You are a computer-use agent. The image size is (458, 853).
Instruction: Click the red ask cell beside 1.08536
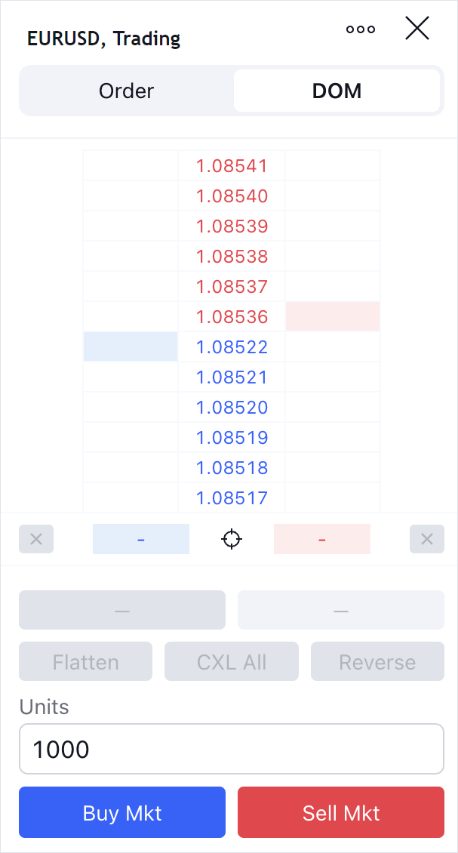(x=333, y=317)
